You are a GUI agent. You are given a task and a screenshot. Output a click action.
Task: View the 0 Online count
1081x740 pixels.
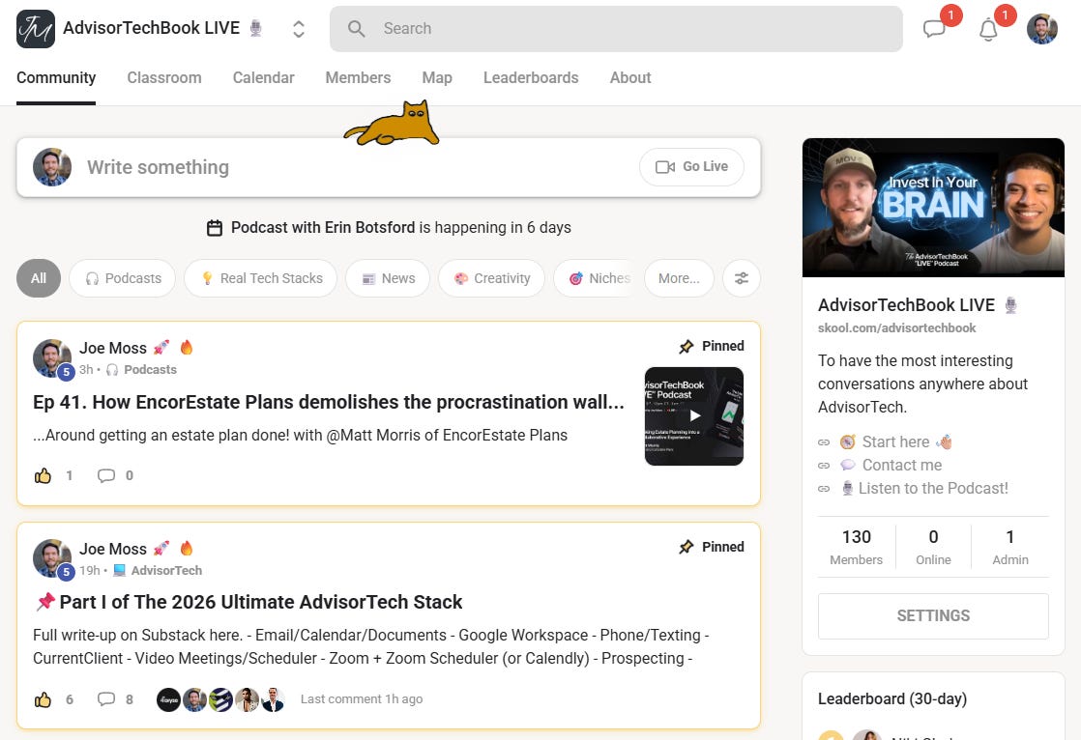[x=933, y=547]
